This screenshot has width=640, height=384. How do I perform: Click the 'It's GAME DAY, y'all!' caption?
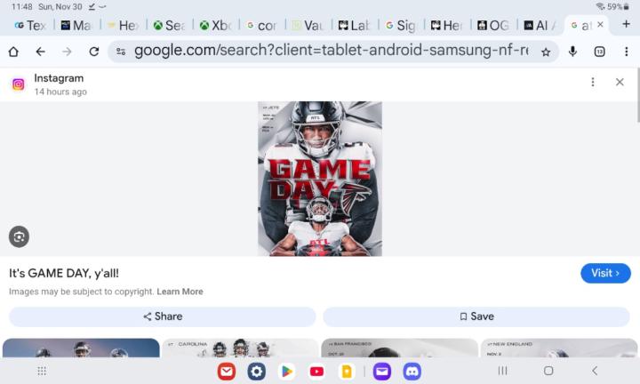64,273
